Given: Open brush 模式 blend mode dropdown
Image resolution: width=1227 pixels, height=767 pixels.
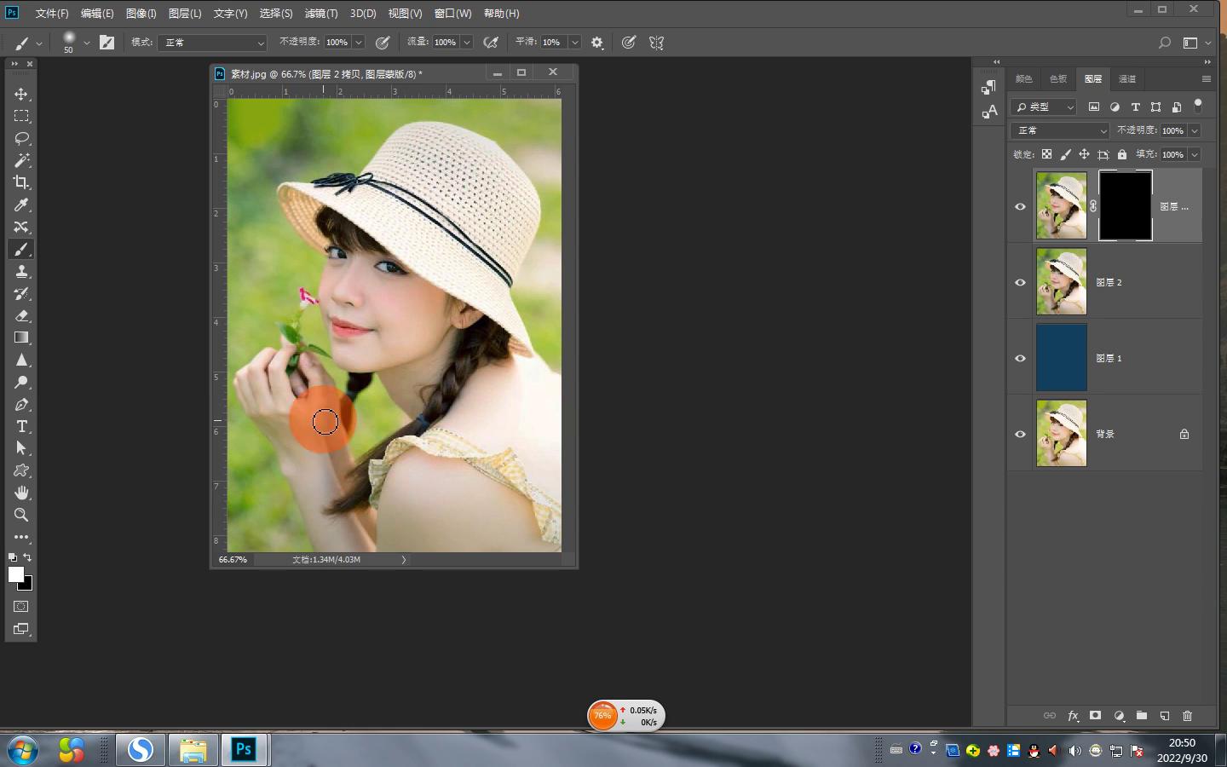Looking at the screenshot, I should pyautogui.click(x=212, y=43).
